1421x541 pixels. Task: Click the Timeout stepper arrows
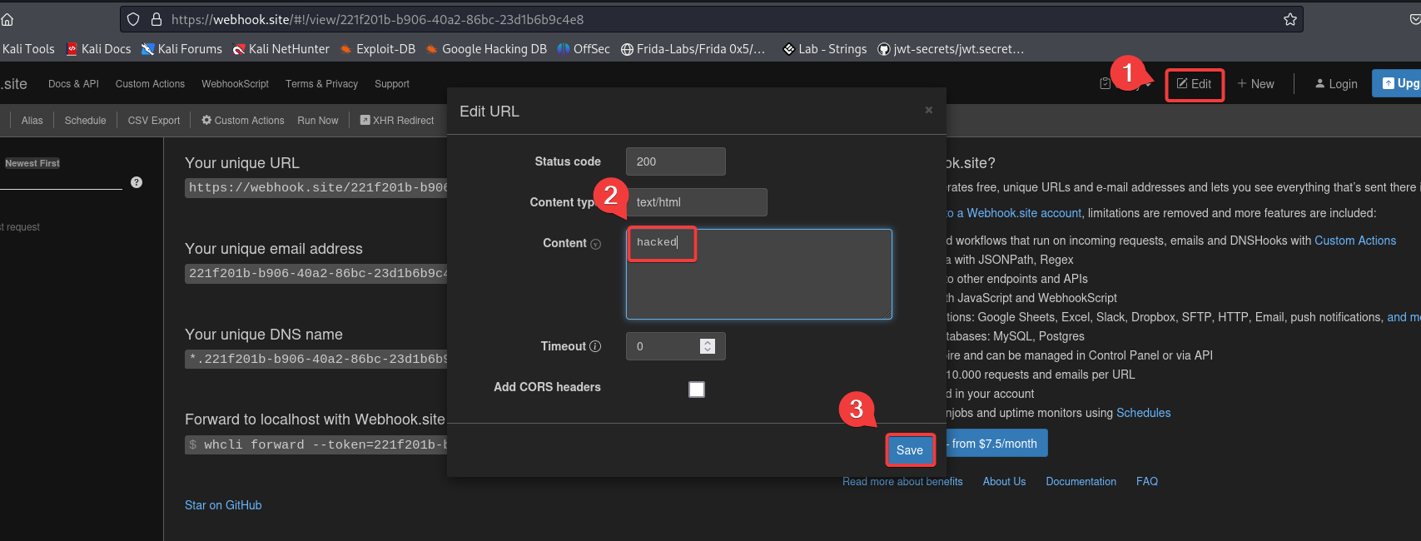point(707,346)
